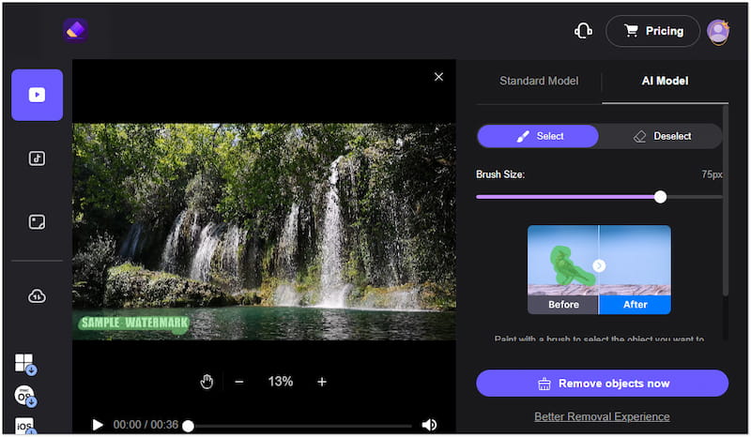Open the video watermark remover sidebar tool
751x437 pixels.
[37, 95]
